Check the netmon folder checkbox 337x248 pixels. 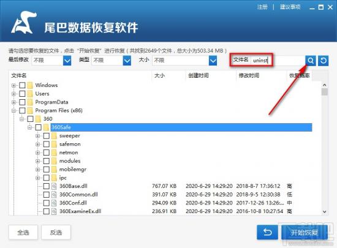coord(47,152)
